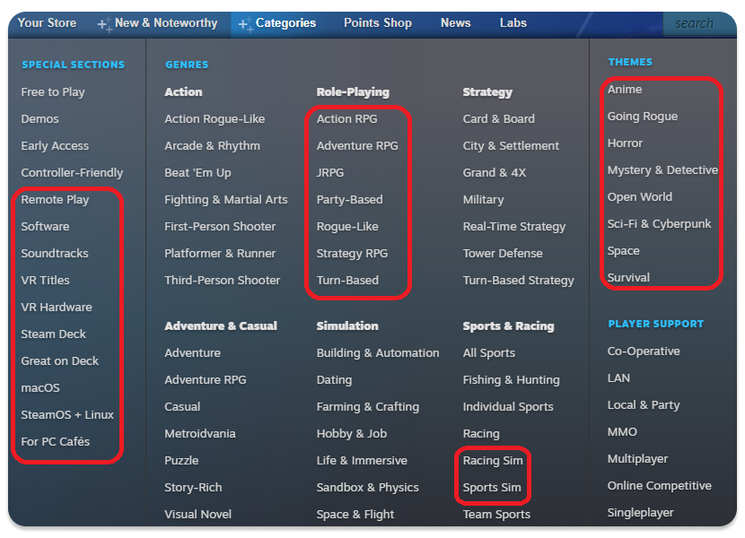Click the Role-Playing genre heading
This screenshot has height=538, width=745.
(353, 91)
